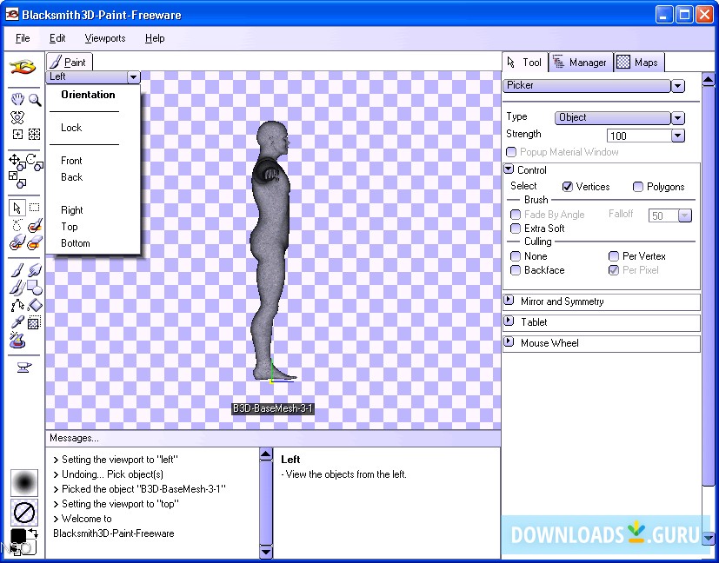Toggle the Vertices checkbox

click(x=568, y=187)
